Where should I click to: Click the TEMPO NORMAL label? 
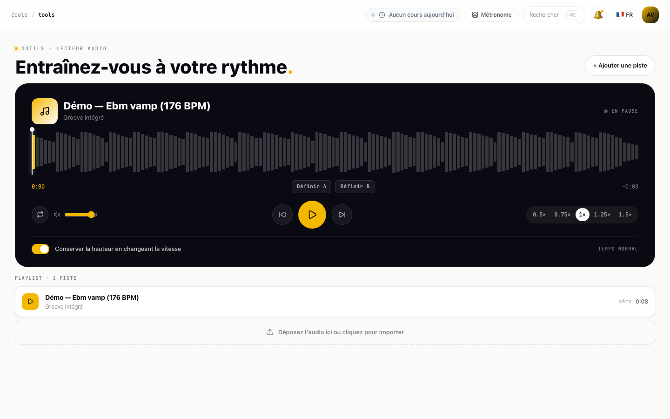coord(618,249)
